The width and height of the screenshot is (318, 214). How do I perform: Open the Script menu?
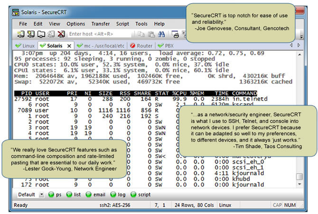122,23
